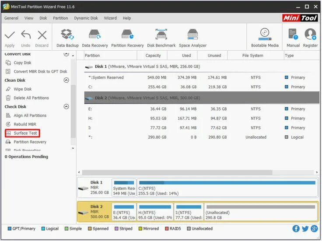Create Bootable Media
Screen dimensions: 322x241
click(265, 38)
